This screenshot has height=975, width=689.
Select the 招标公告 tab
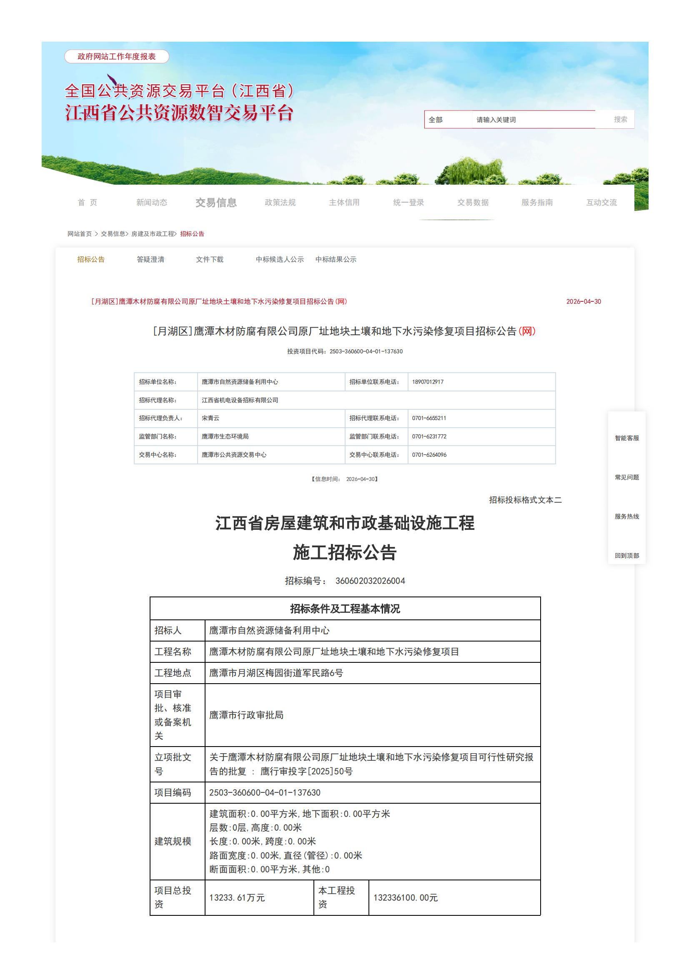coord(91,259)
